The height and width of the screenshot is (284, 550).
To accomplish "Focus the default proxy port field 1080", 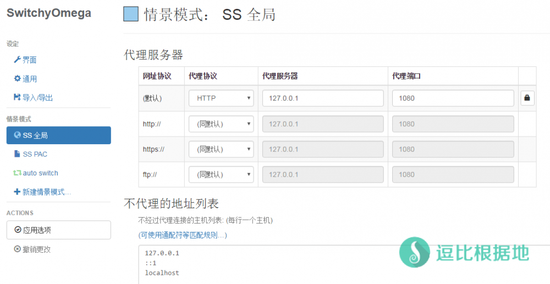I will pos(453,98).
